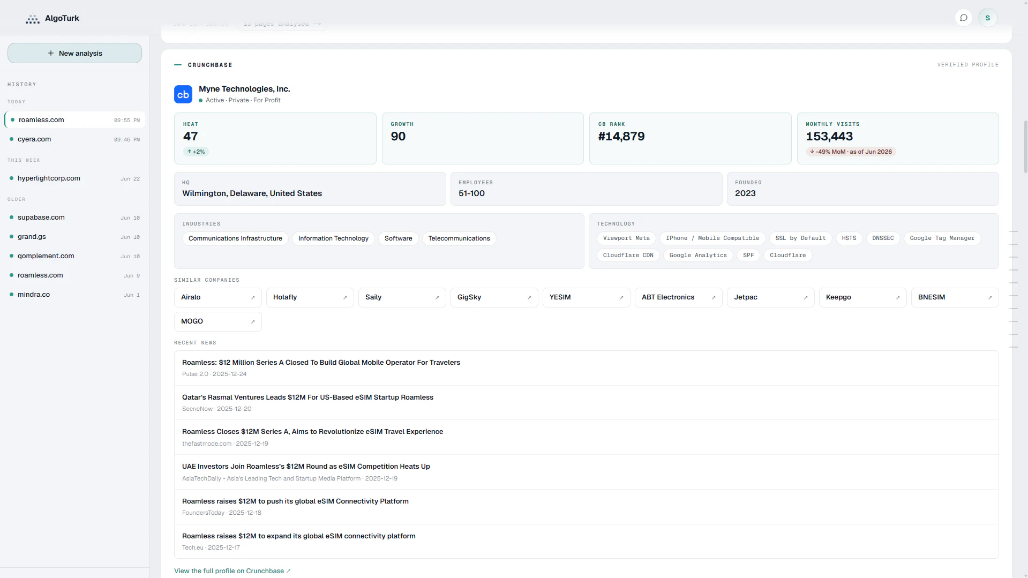The image size is (1028, 578).
Task: Click the Google Tag Manager tag
Action: coord(942,238)
